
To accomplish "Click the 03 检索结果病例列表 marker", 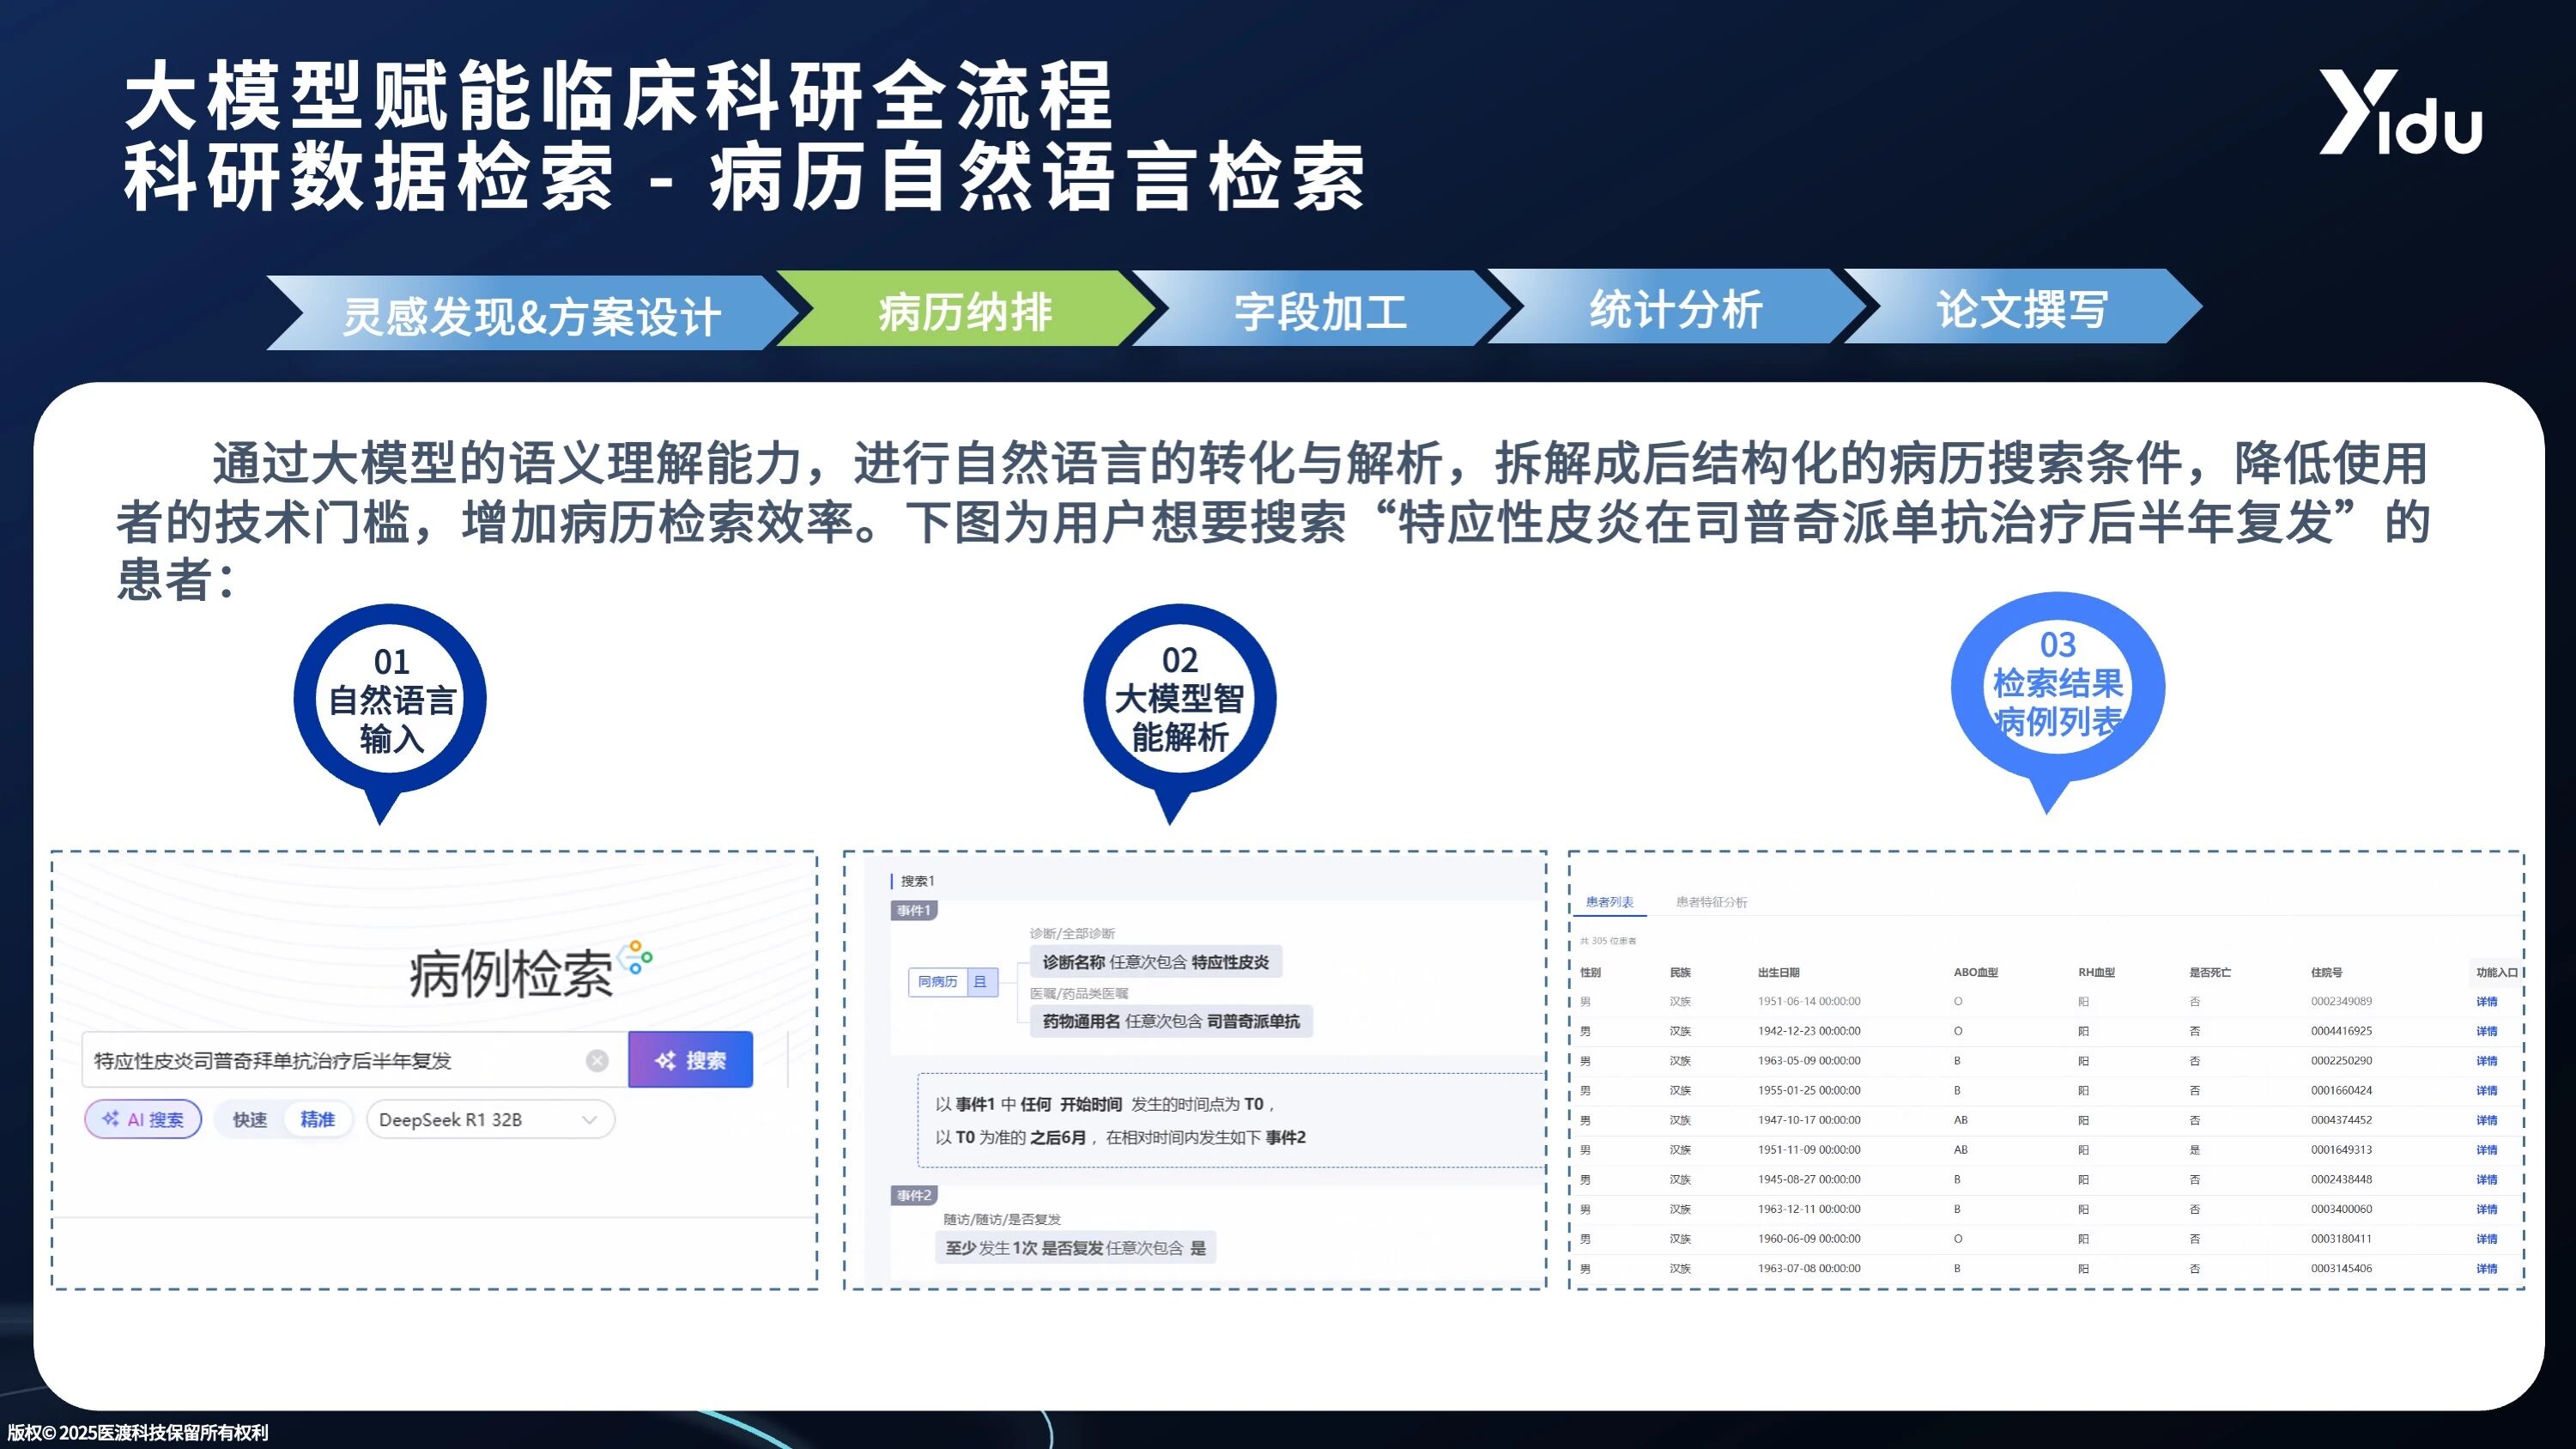I will 2057,686.
